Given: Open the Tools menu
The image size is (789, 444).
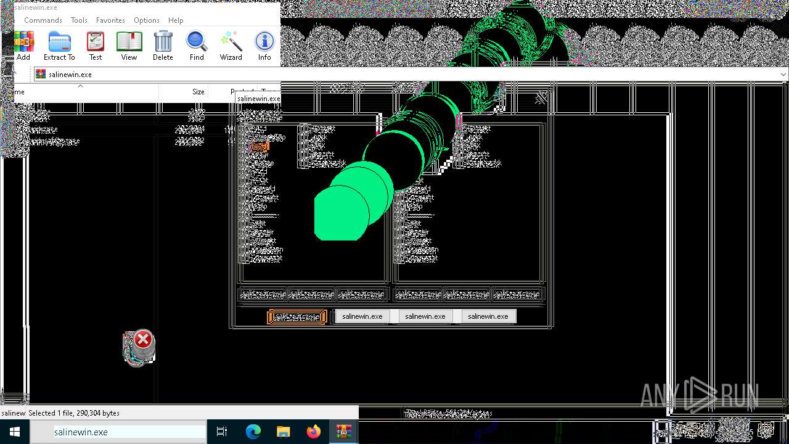Looking at the screenshot, I should [x=79, y=20].
